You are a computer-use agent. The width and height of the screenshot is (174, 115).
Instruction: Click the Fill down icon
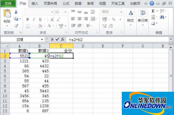click(153, 17)
